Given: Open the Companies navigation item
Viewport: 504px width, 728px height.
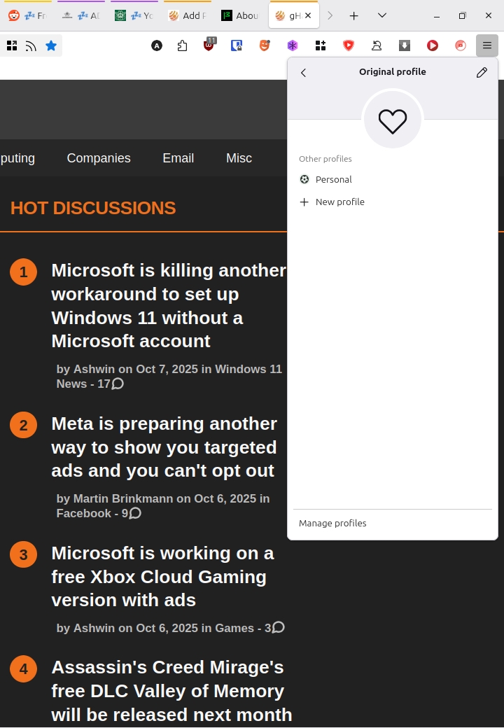Looking at the screenshot, I should coord(99,158).
